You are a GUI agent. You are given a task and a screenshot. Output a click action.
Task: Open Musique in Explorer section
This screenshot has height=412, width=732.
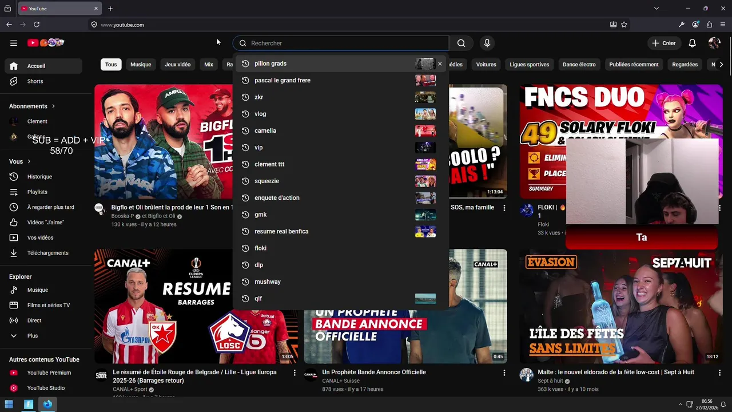pos(43,290)
